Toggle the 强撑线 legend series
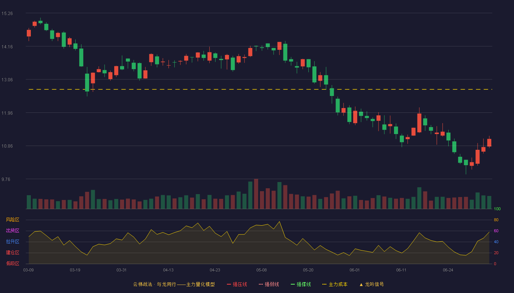 (301, 284)
